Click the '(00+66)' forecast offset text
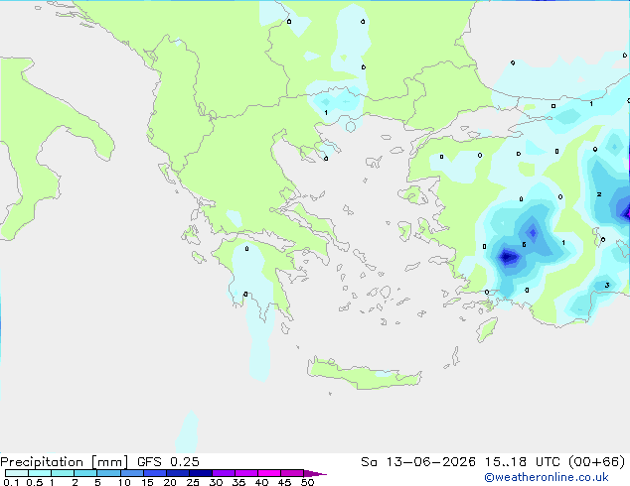This screenshot has width=630, height=486. coord(597,461)
